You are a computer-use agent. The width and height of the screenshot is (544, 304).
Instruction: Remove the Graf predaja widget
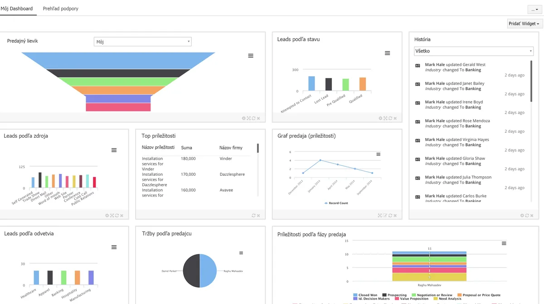click(x=395, y=216)
